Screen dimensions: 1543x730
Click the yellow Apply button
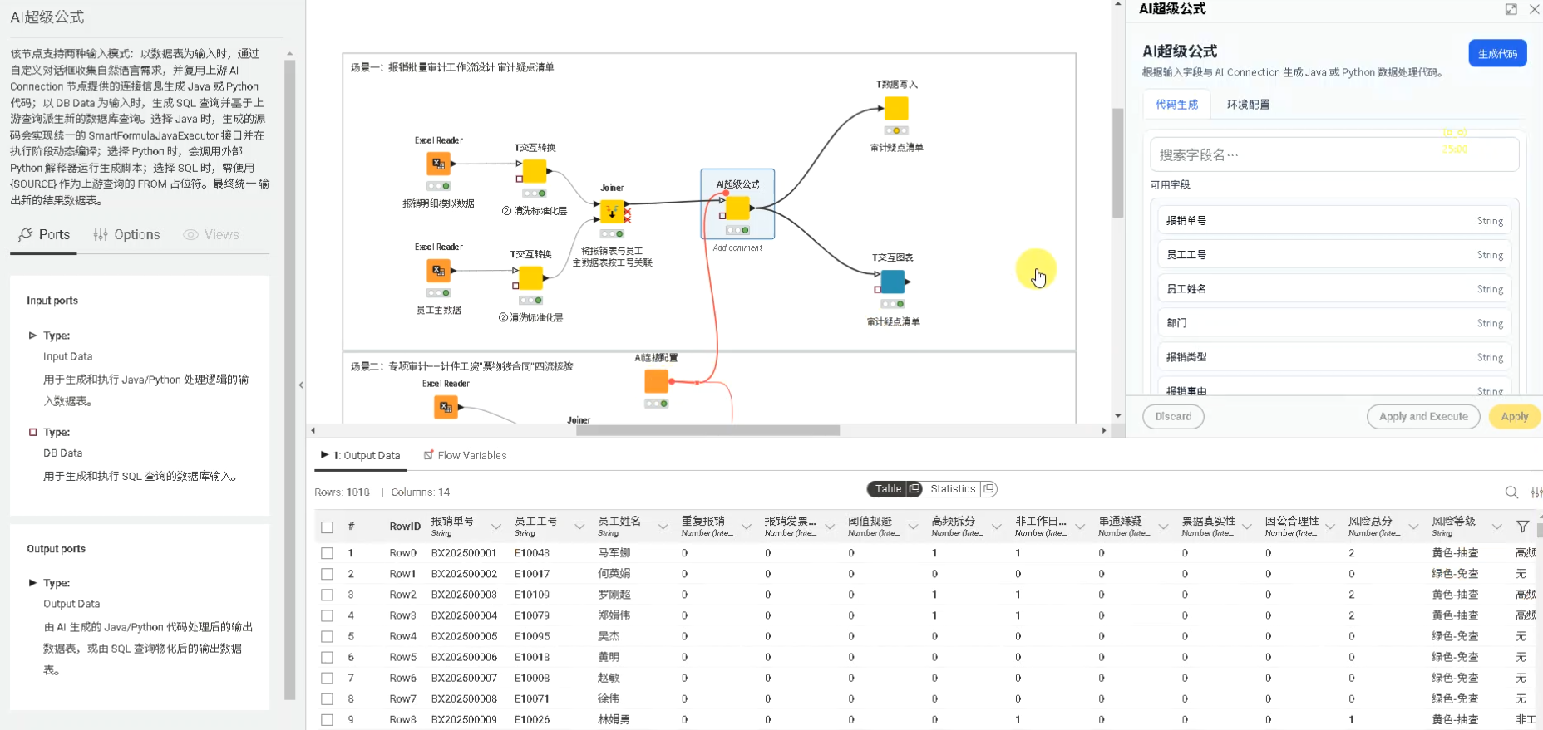1514,417
